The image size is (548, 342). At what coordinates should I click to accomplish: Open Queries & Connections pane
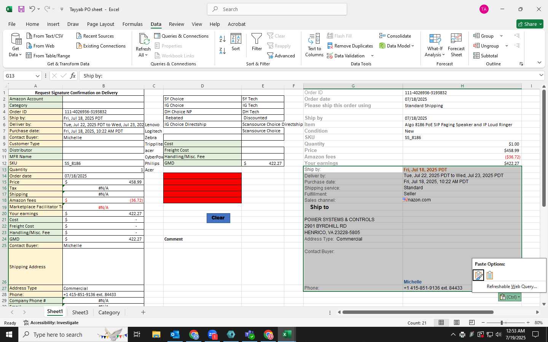point(182,36)
